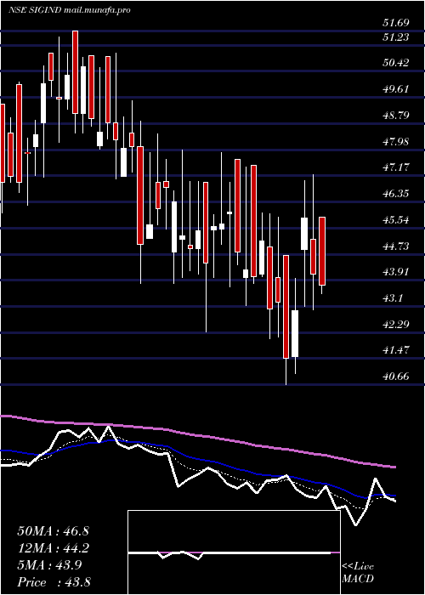This screenshot has height=595, width=425.
Task: Click price label 49.61
Action: click(396, 89)
